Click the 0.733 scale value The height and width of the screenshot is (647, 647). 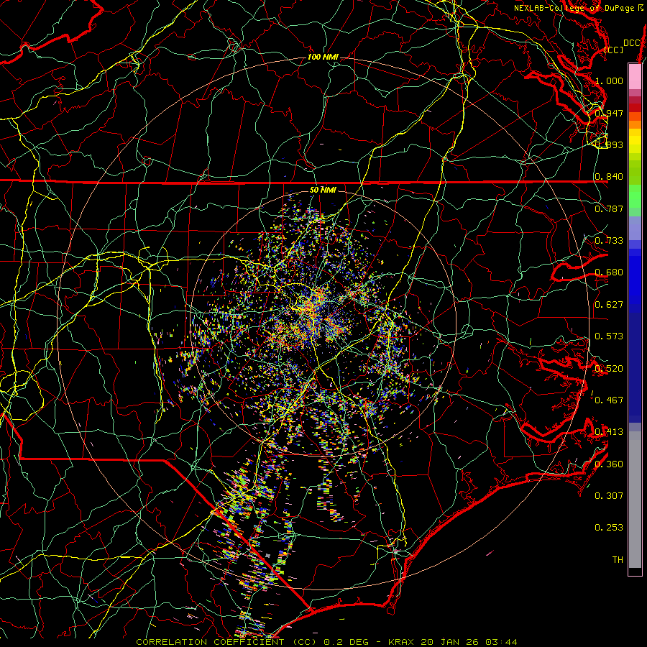[x=609, y=241]
